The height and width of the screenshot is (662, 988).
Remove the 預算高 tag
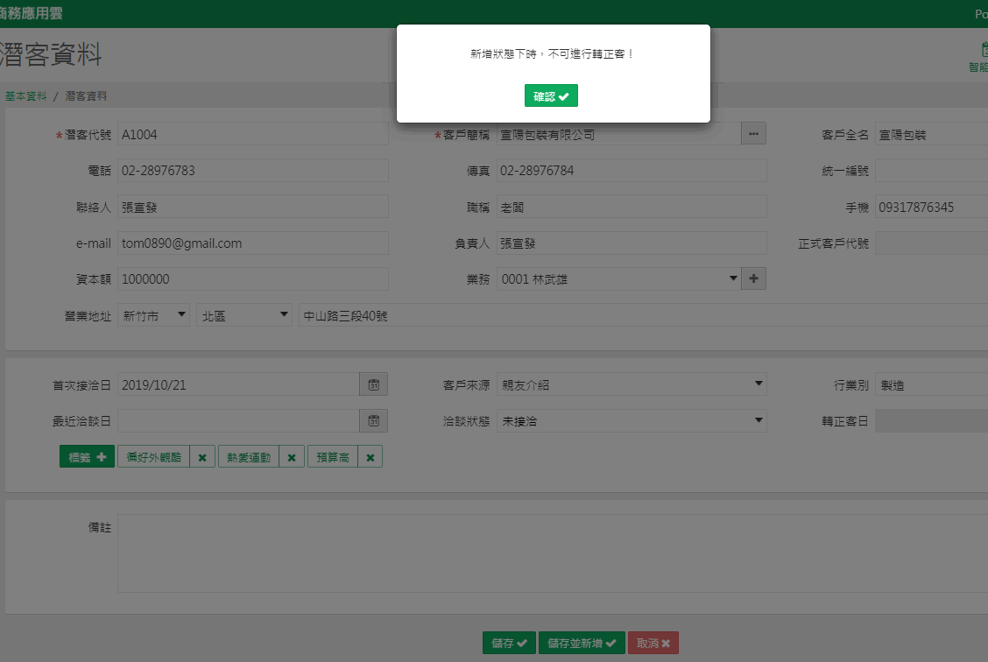370,457
